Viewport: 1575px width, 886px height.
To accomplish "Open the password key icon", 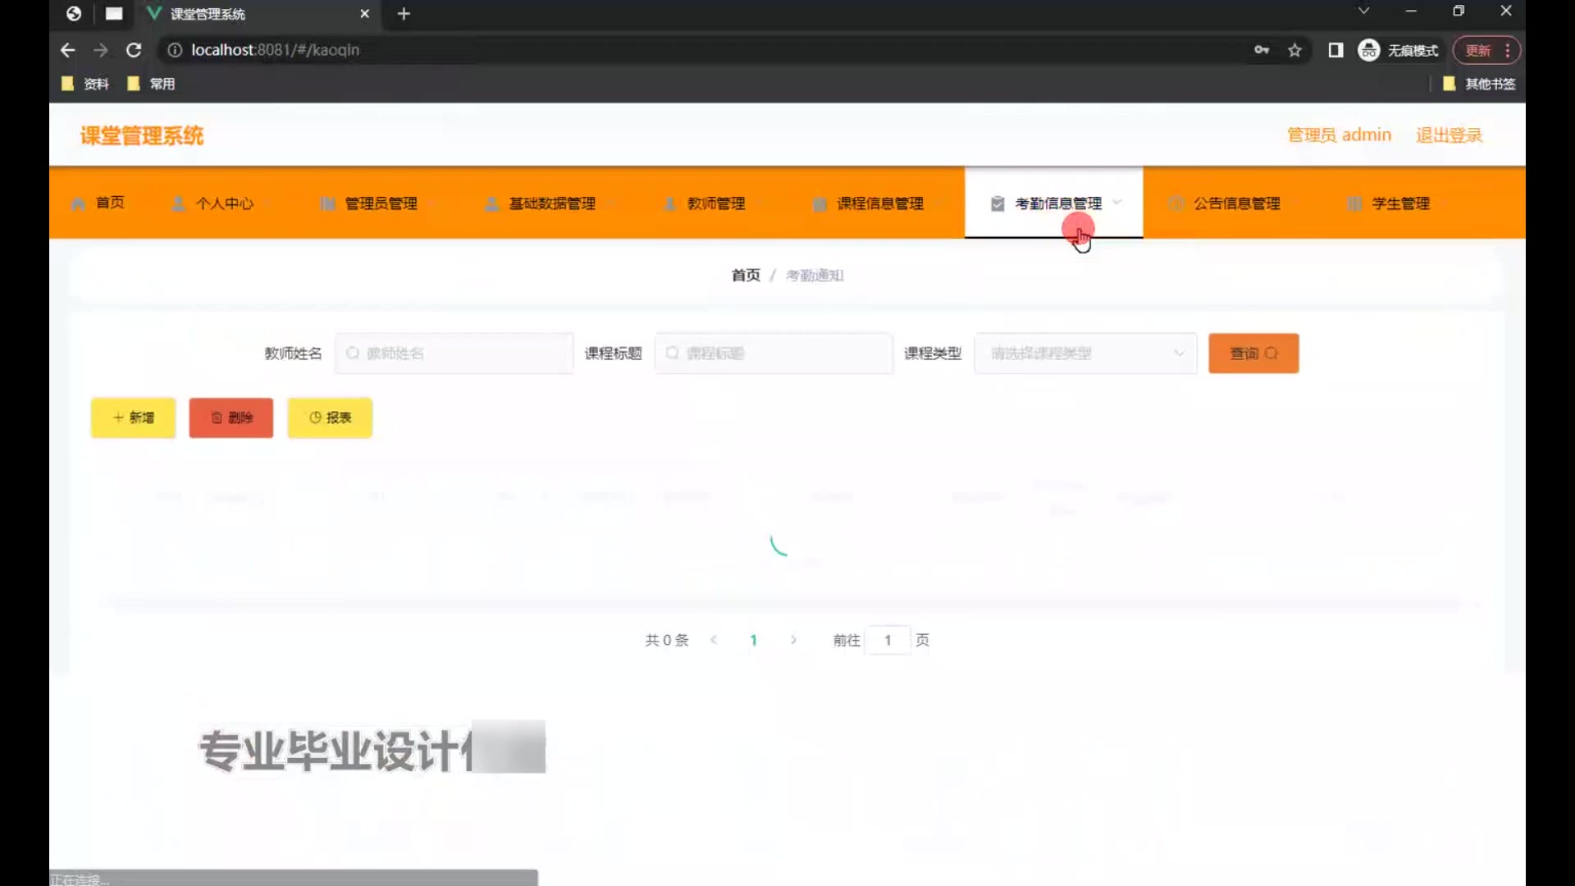I will (1262, 50).
